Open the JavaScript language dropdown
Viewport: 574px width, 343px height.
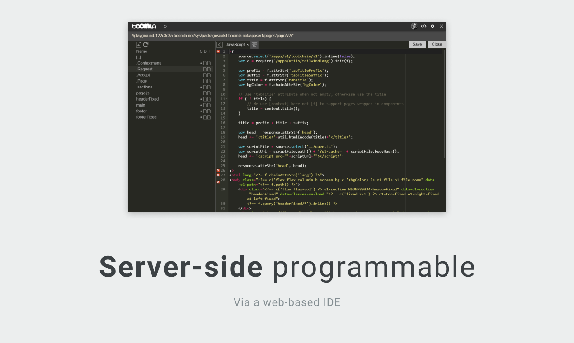238,45
